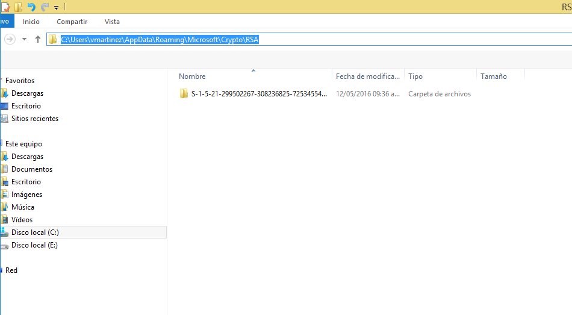Open Escritorio under Este equipo
This screenshot has width=572, height=315.
(x=26, y=182)
